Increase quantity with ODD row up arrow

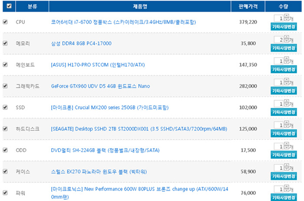(x=287, y=144)
